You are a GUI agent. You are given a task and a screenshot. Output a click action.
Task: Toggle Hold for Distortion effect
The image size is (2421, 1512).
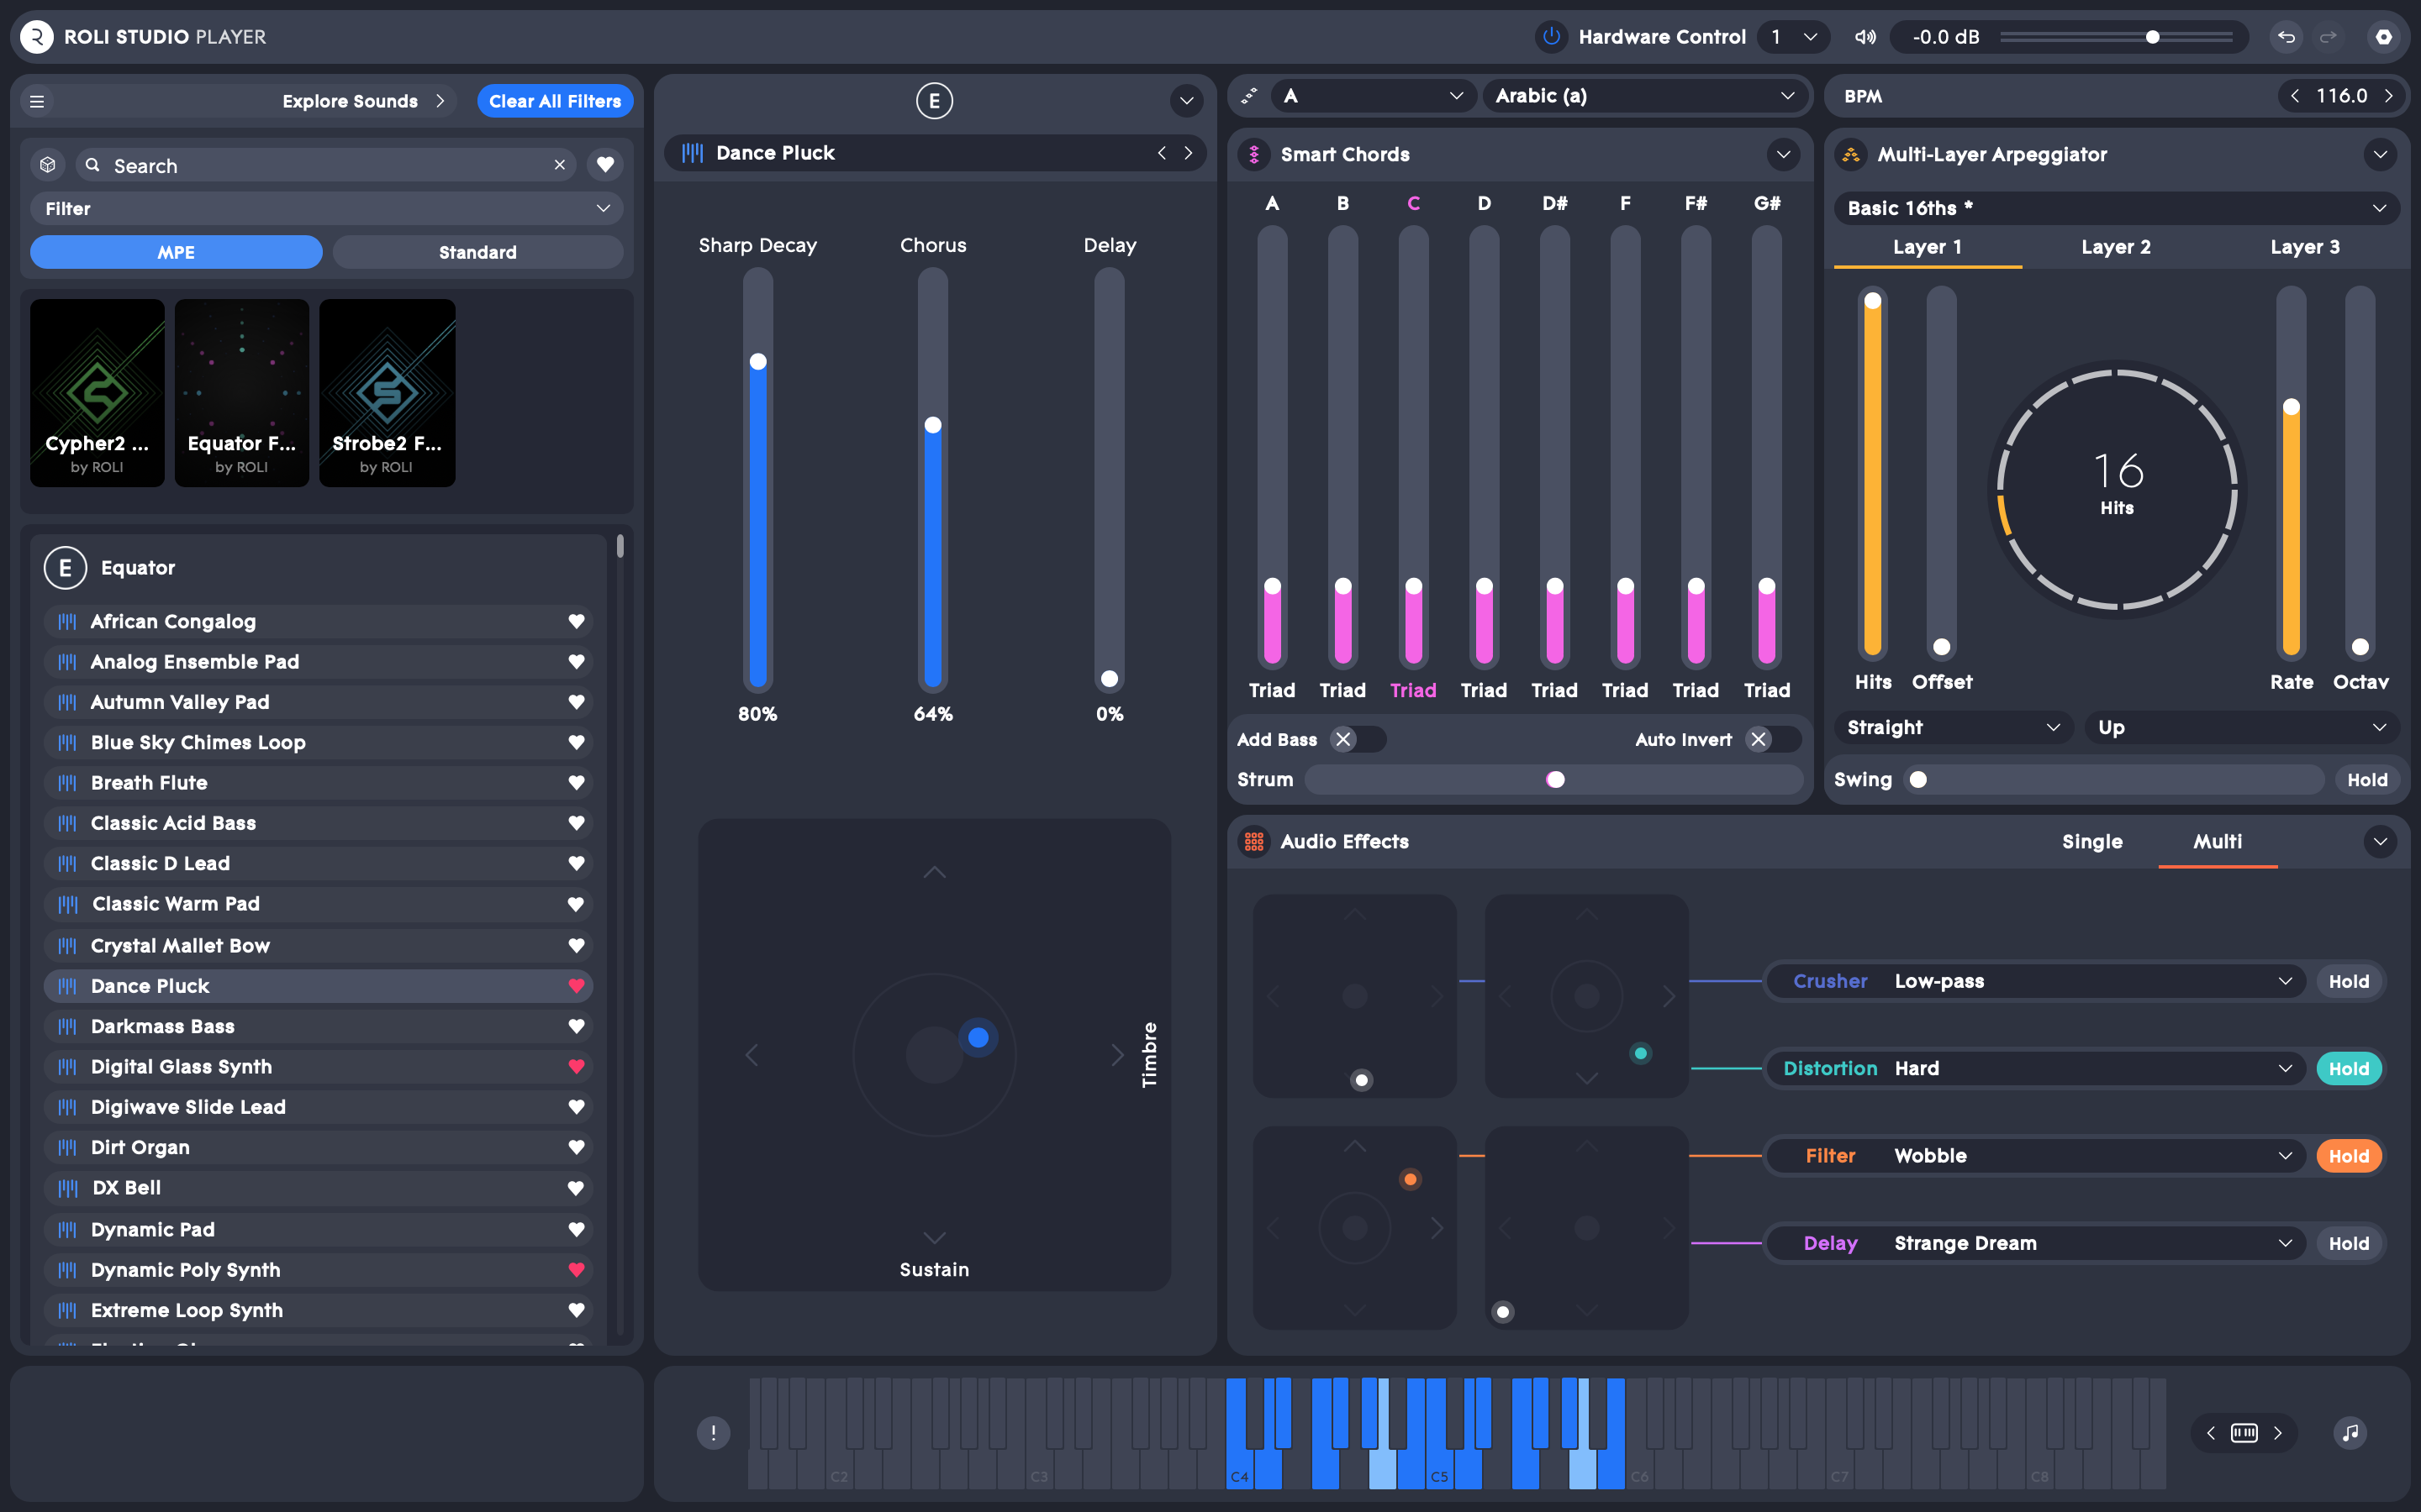[x=2348, y=1069]
